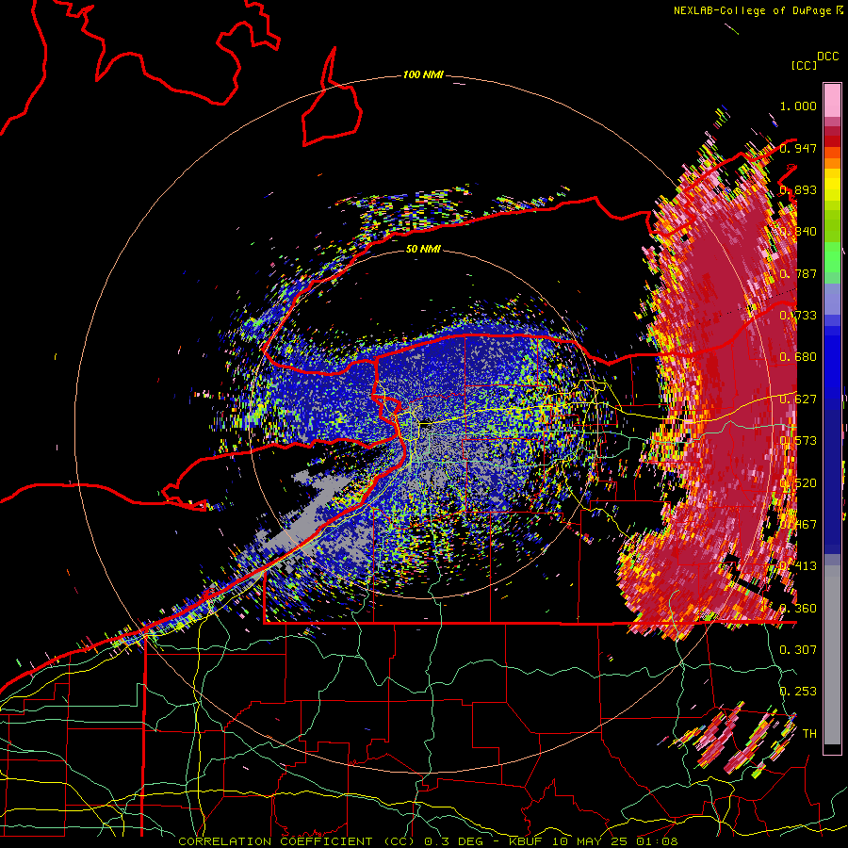848x848 pixels.
Task: Click the 100 NMI range ring label
Action: 423,74
